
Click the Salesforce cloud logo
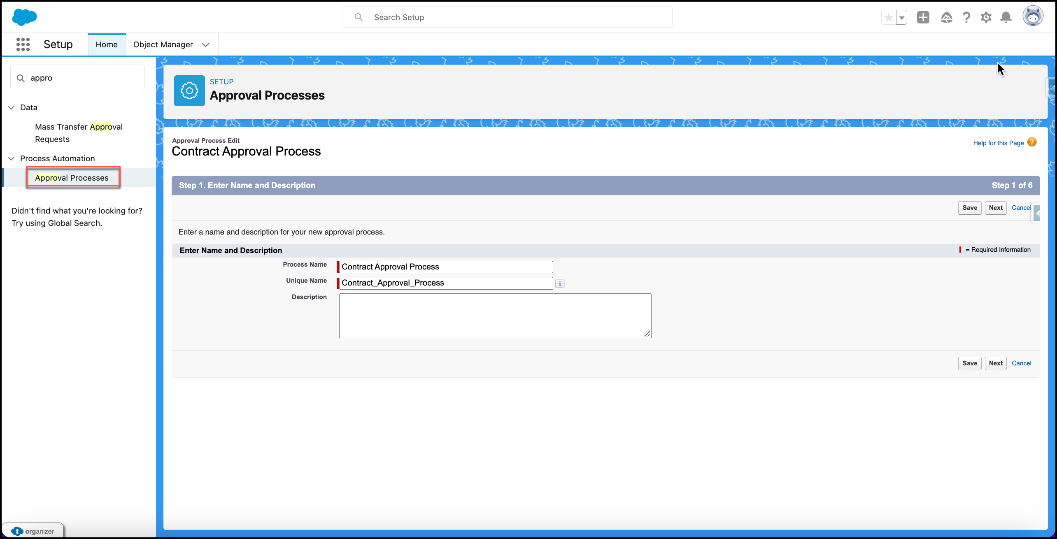(x=24, y=17)
